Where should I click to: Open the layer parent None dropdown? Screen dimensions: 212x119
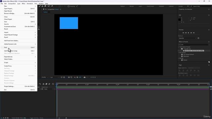click(48, 89)
